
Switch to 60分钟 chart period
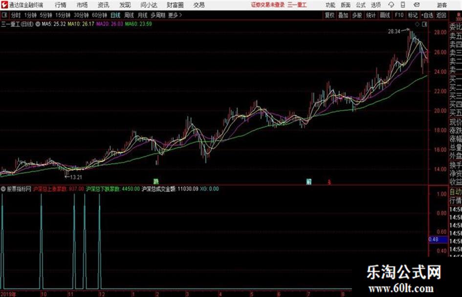click(x=99, y=15)
